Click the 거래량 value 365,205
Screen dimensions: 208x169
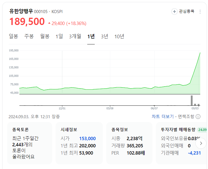coord(135,146)
